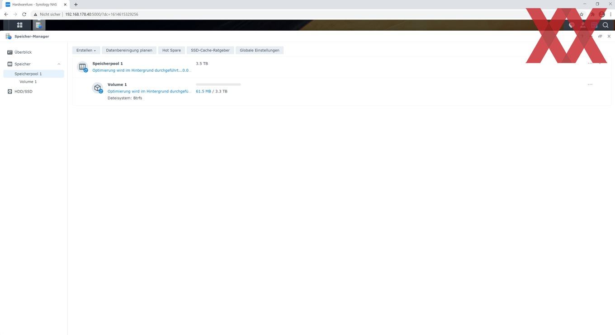
Task: Click the Hot Spare button
Action: point(171,50)
